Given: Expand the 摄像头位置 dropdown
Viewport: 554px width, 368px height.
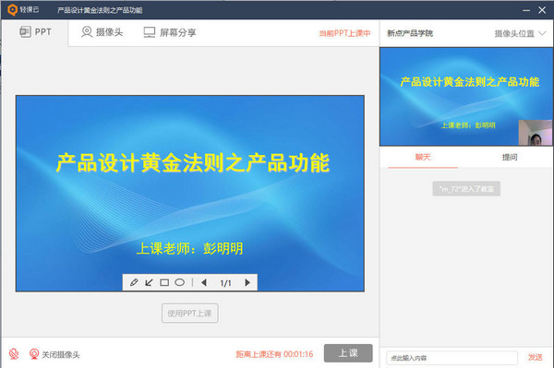Looking at the screenshot, I should (x=520, y=33).
